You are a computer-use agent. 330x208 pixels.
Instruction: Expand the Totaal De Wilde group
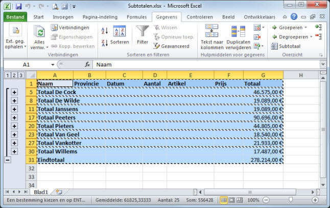(14, 101)
